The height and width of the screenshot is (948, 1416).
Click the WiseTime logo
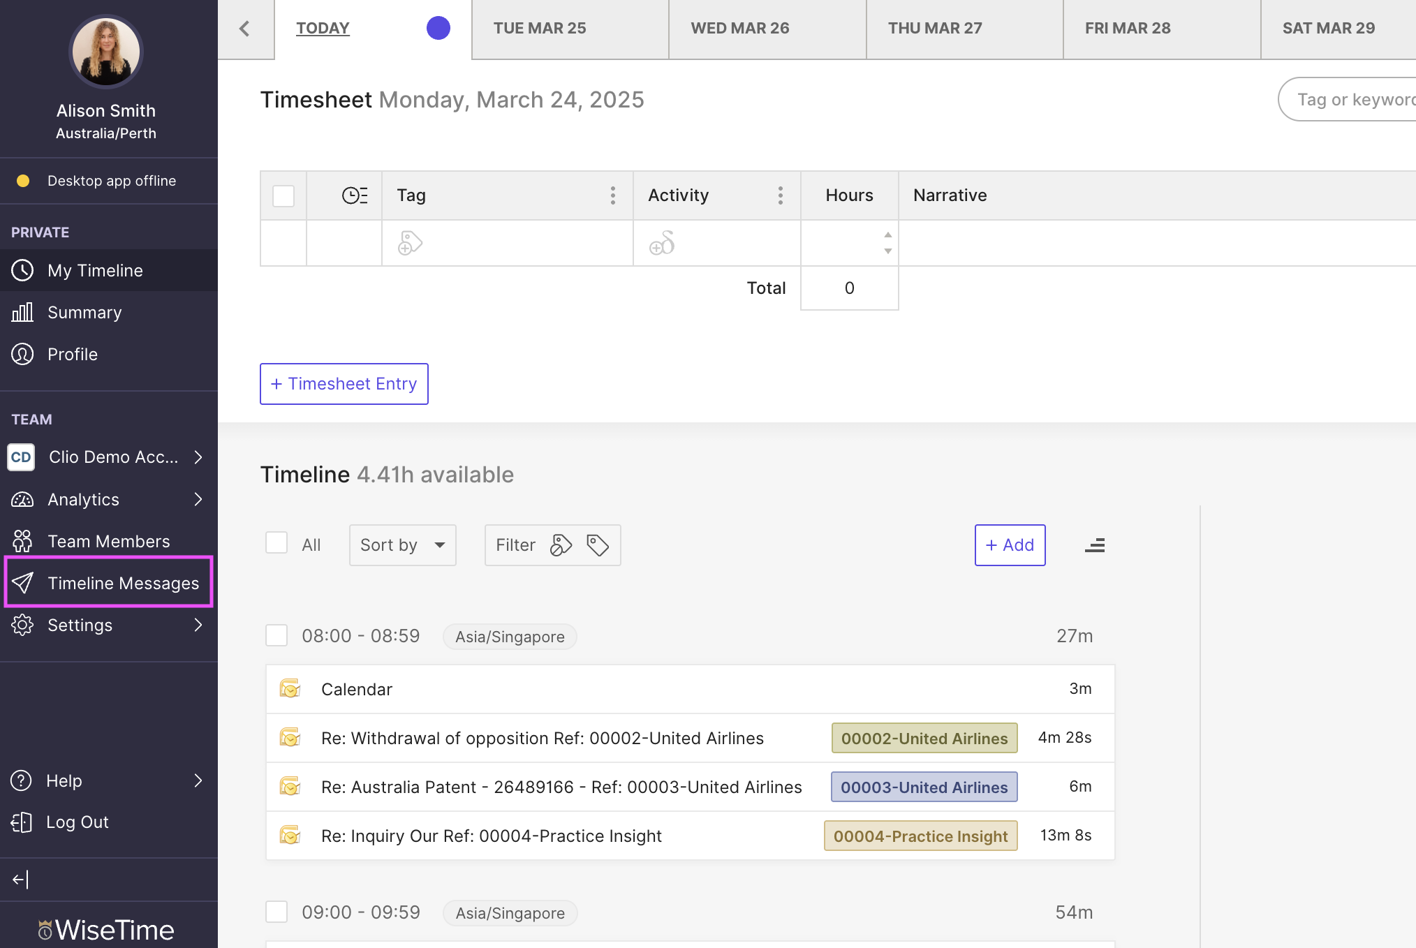105,930
